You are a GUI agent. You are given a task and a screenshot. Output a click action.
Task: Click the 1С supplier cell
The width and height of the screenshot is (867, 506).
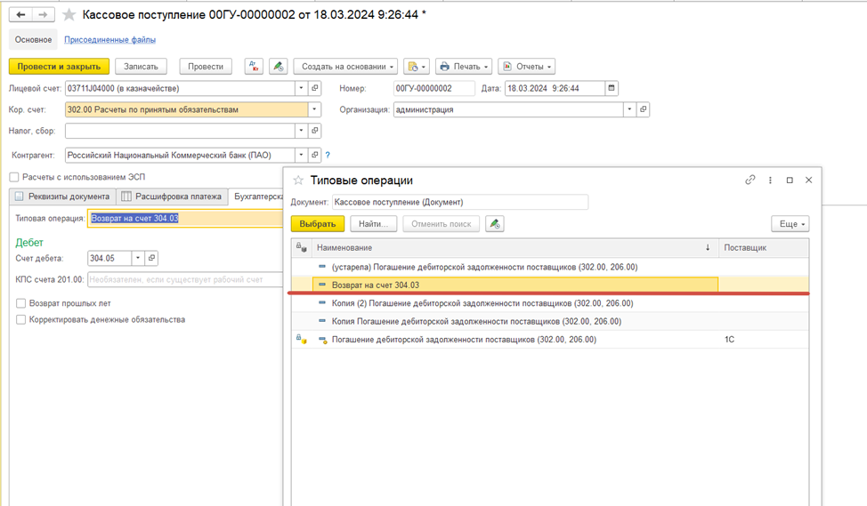coord(764,340)
